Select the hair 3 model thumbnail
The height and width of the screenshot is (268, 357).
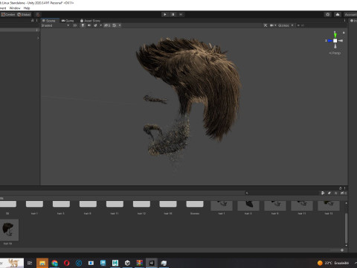pyautogui.click(x=248, y=206)
